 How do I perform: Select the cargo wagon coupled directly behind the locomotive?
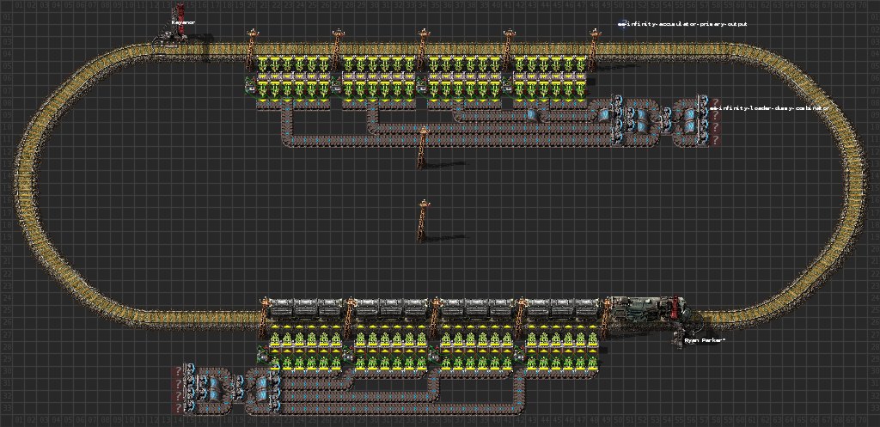point(564,308)
